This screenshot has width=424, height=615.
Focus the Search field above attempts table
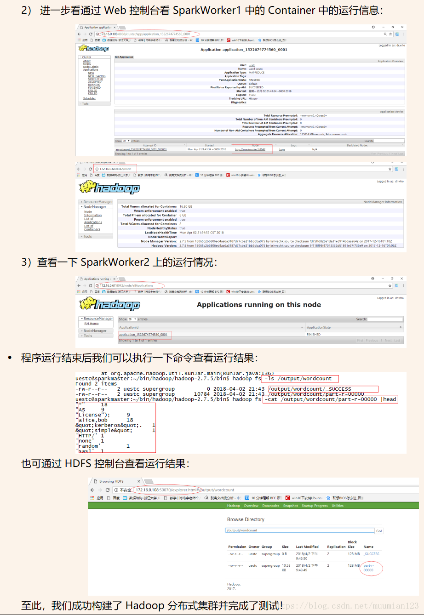pos(389,141)
